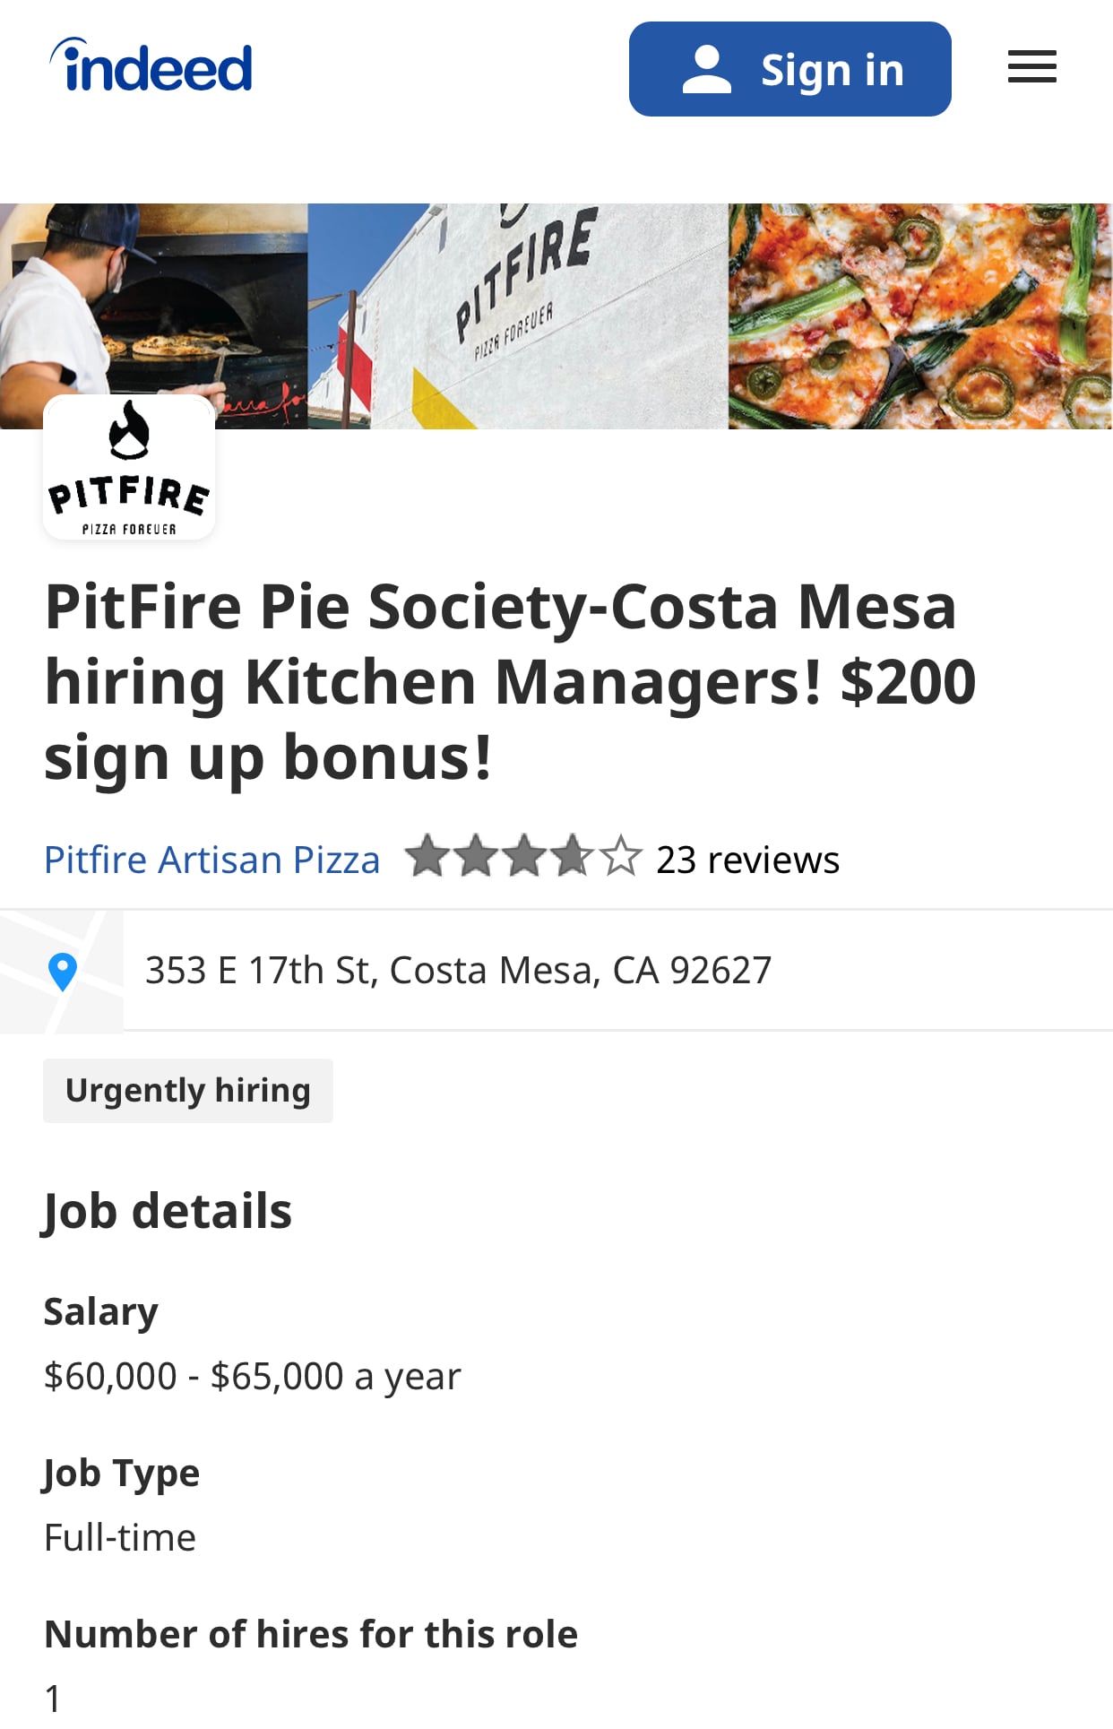Click the Number of hires heading

click(x=311, y=1634)
